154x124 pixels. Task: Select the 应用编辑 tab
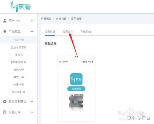[x=50, y=32]
